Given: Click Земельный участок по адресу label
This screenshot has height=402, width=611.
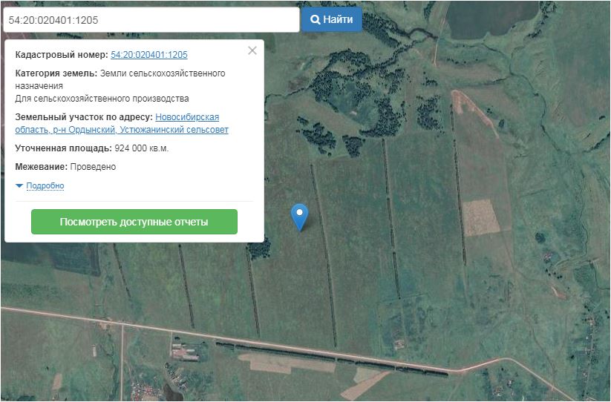Looking at the screenshot, I should pyautogui.click(x=84, y=117).
